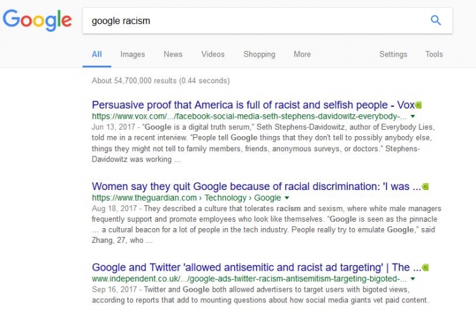Click the search box containing "google racism"

pyautogui.click(x=254, y=20)
